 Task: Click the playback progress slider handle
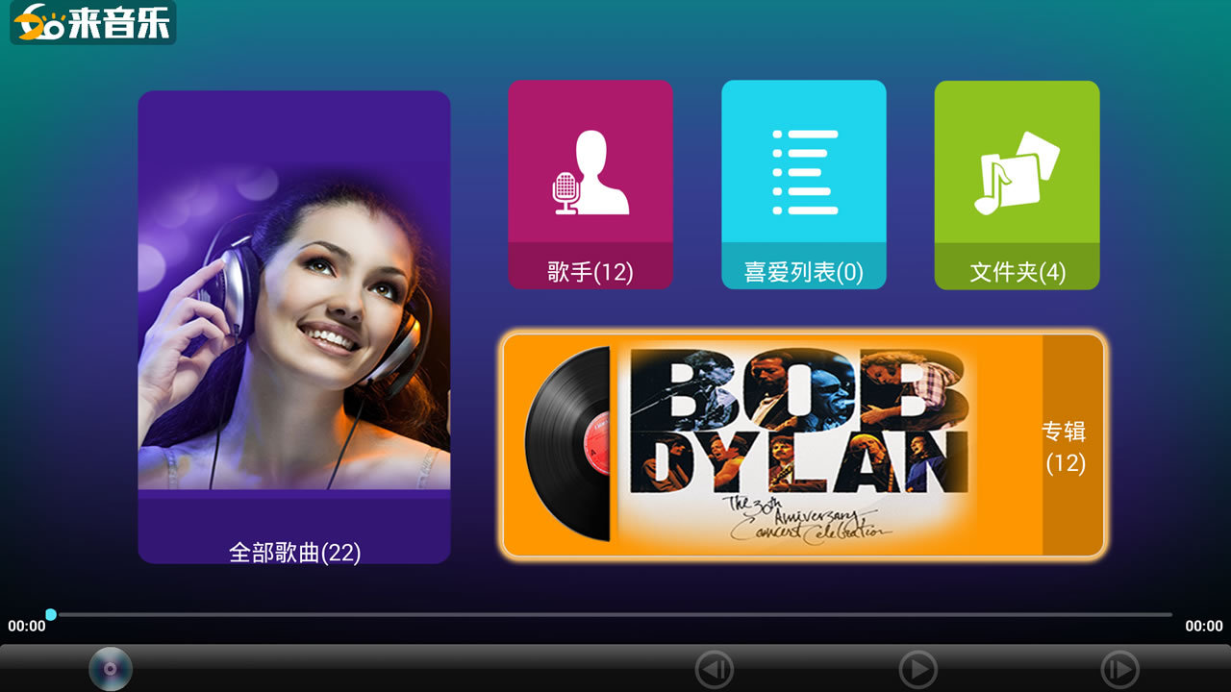(x=51, y=614)
